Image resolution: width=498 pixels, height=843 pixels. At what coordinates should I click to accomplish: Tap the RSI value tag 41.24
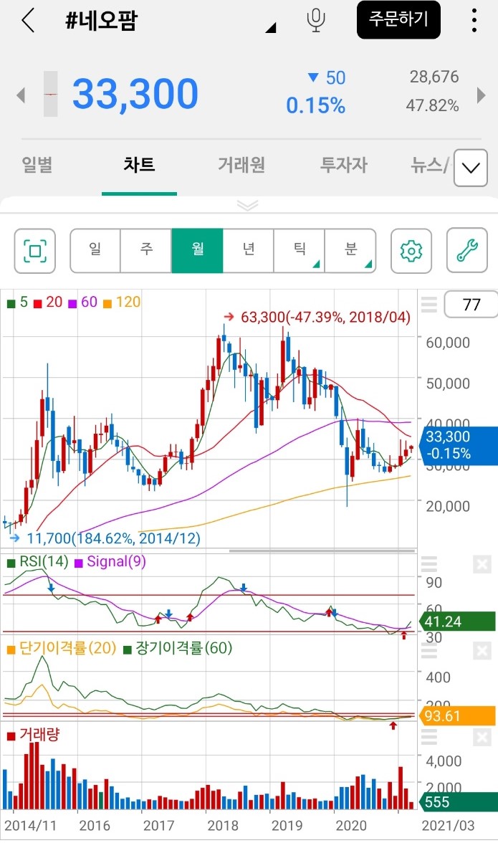tap(458, 621)
